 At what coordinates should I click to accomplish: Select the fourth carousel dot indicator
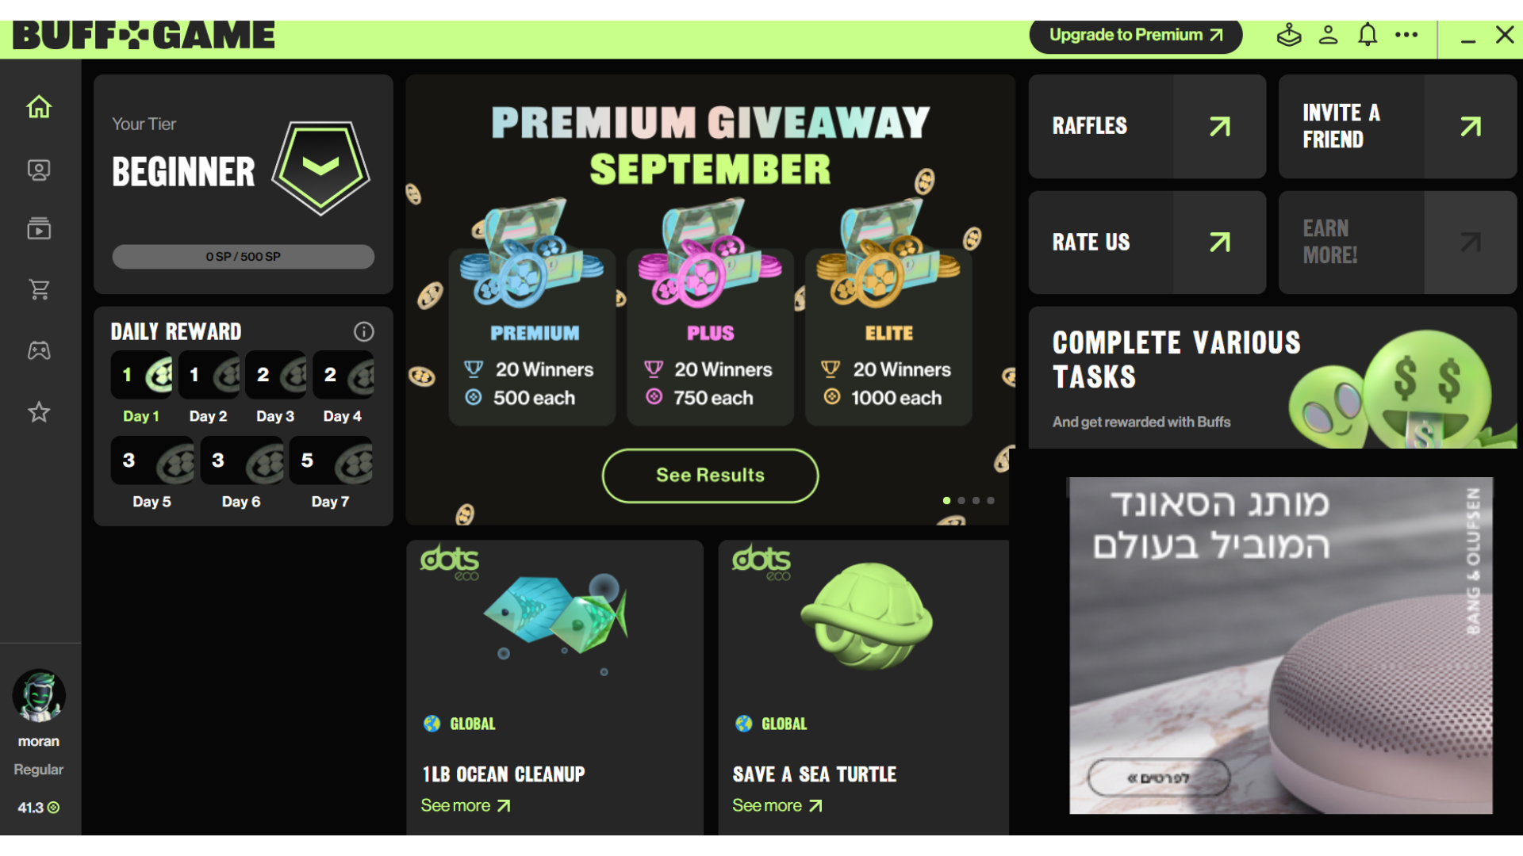[991, 500]
